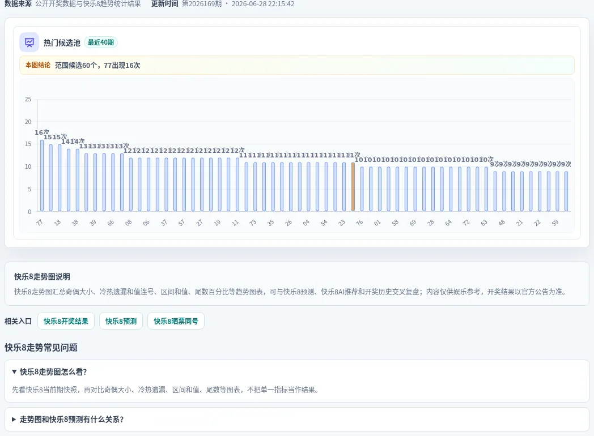This screenshot has height=436, width=594.
Task: Click the bar for number 38
Action: pyautogui.click(x=77, y=180)
